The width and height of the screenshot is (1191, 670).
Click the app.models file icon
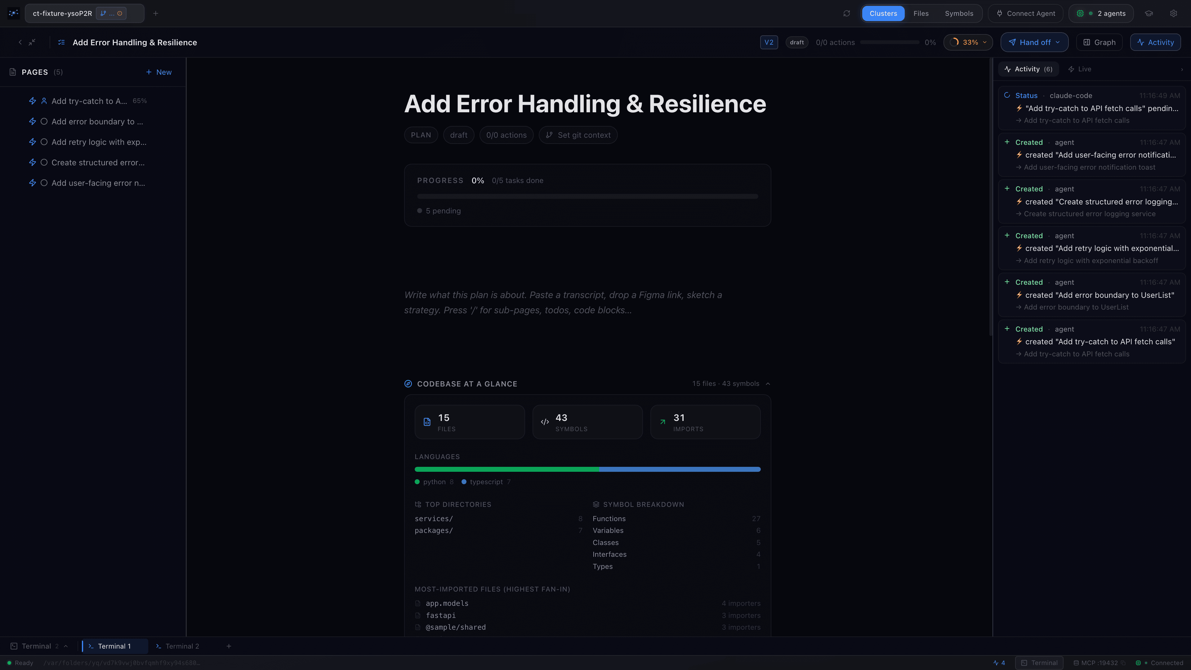418,603
